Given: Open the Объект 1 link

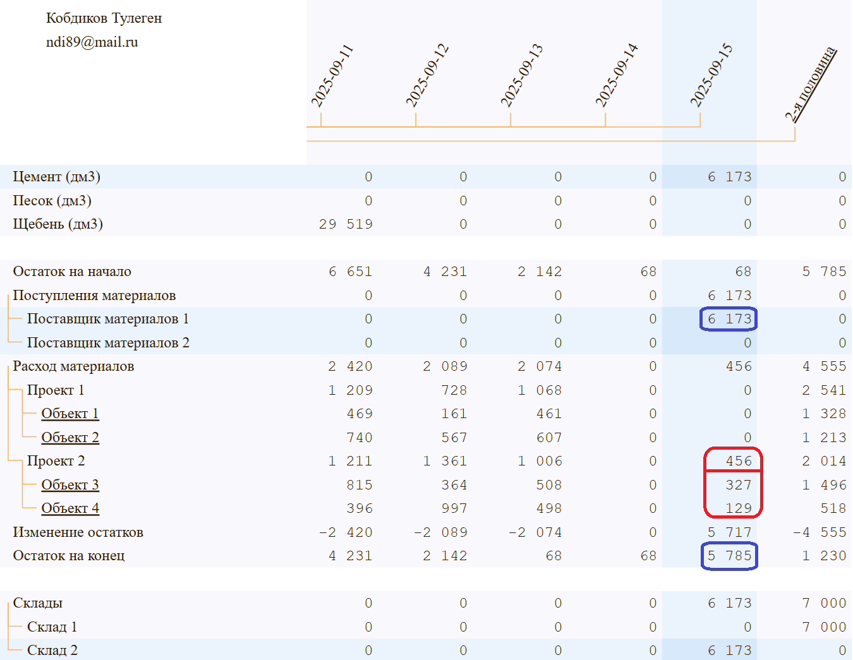Looking at the screenshot, I should [70, 414].
